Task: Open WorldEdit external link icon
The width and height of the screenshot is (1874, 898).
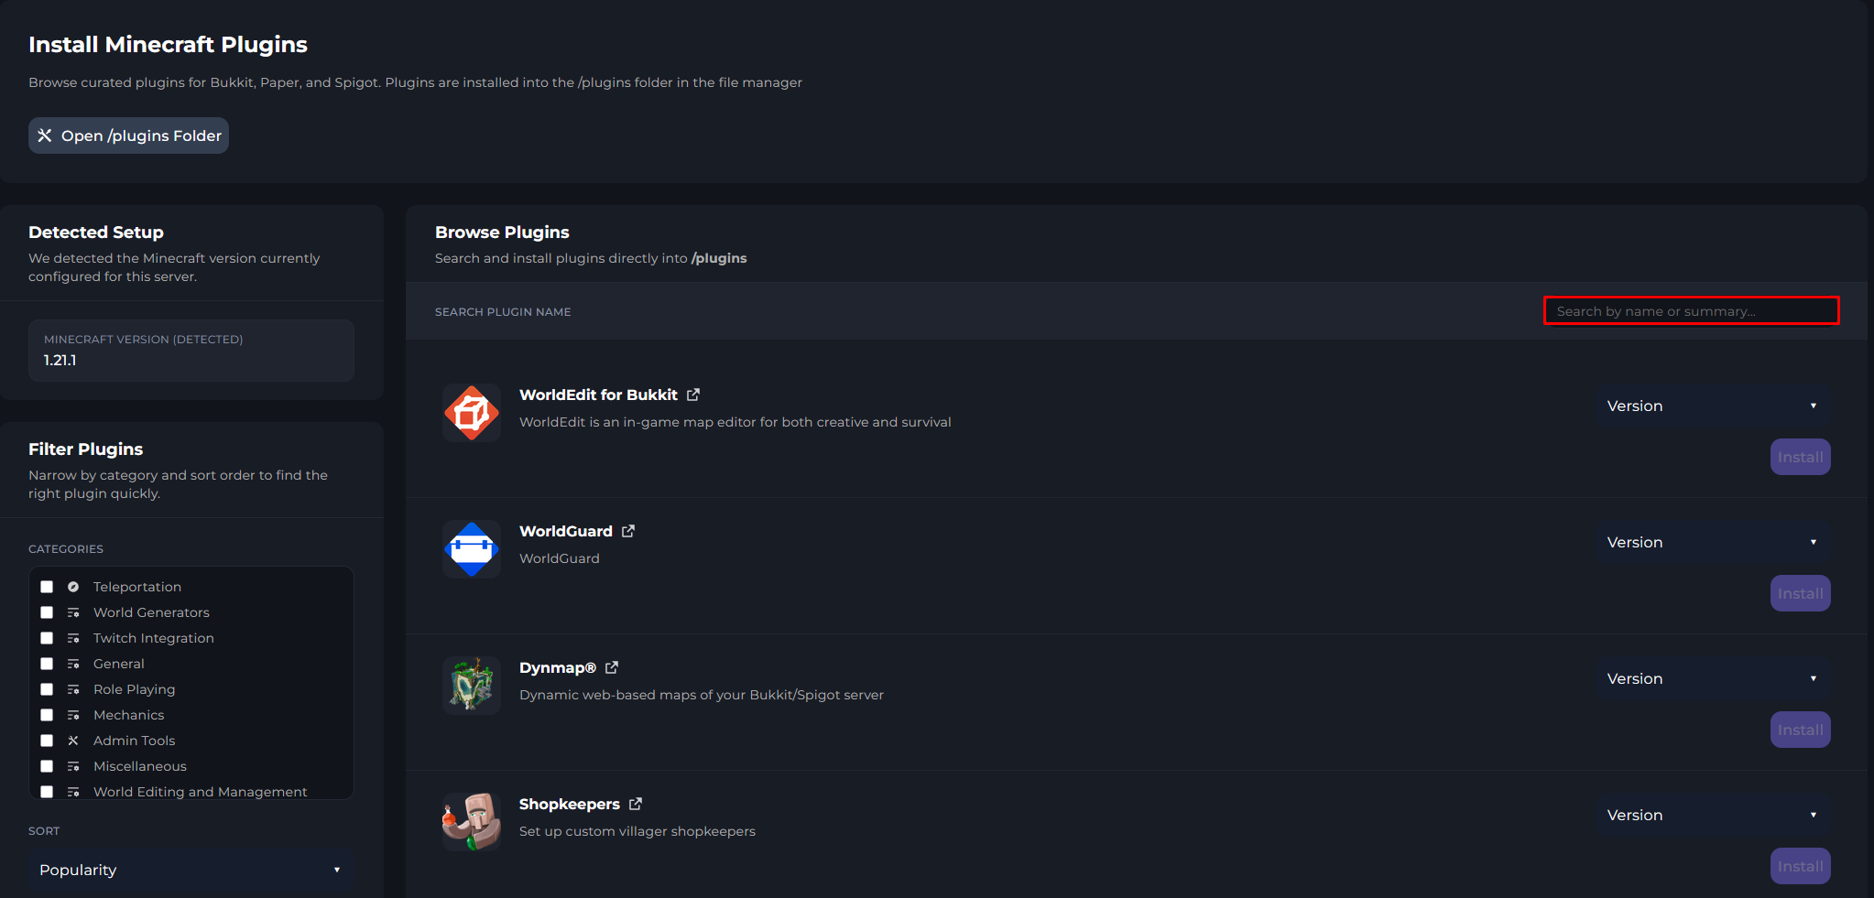Action: pos(693,395)
